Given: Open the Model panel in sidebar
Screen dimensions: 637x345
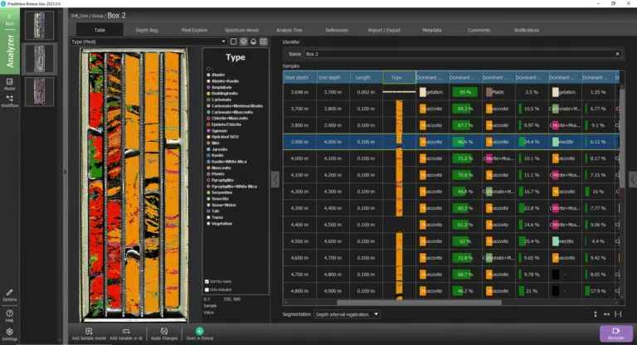Looking at the screenshot, I should [9, 84].
